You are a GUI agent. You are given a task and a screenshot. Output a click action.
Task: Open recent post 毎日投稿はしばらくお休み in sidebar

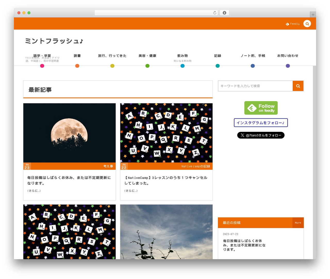click(x=244, y=245)
